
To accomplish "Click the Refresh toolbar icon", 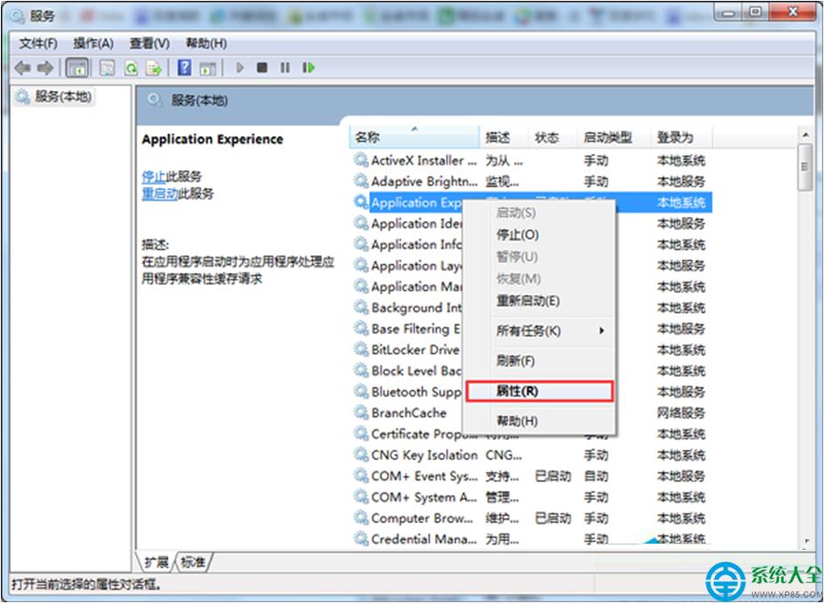I will pos(131,68).
